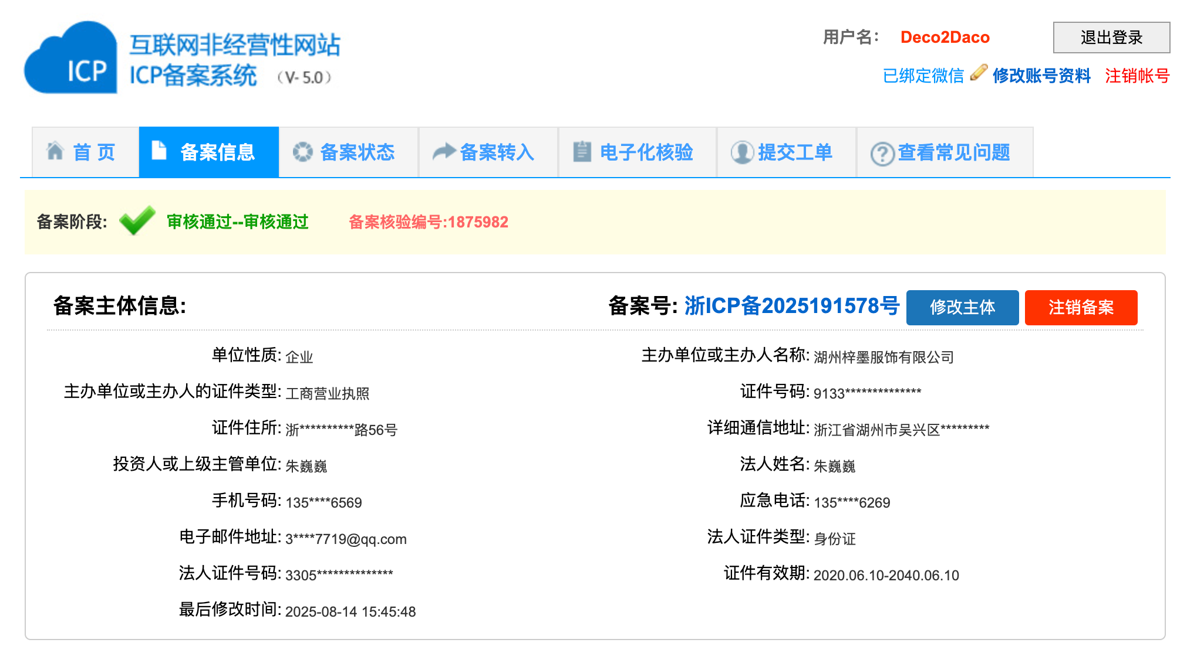Click the question mark icon for 查看常见问题
This screenshot has width=1187, height=653.
882,154
